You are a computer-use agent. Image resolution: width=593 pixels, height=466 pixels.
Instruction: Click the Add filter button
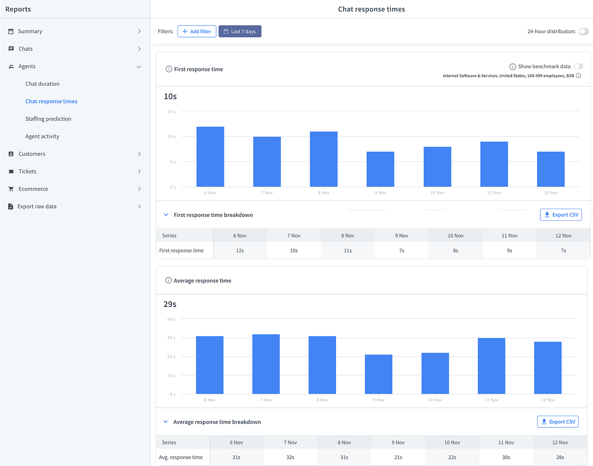[x=197, y=31]
